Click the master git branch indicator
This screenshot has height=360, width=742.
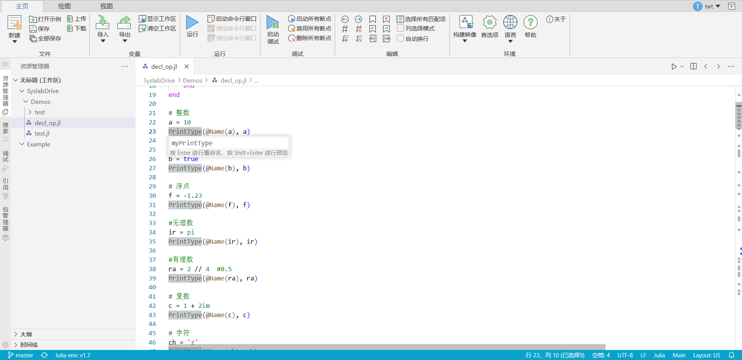pos(20,355)
